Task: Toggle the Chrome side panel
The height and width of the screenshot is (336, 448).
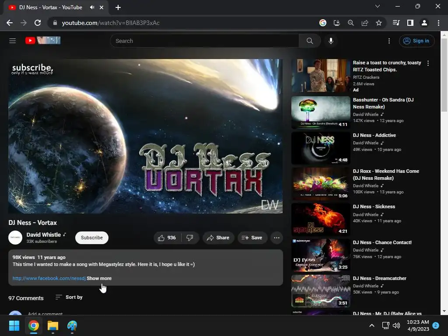Action: (410, 23)
